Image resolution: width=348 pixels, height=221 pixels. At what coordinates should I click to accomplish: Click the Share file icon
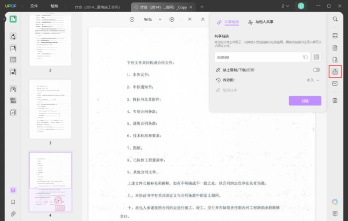[335, 71]
